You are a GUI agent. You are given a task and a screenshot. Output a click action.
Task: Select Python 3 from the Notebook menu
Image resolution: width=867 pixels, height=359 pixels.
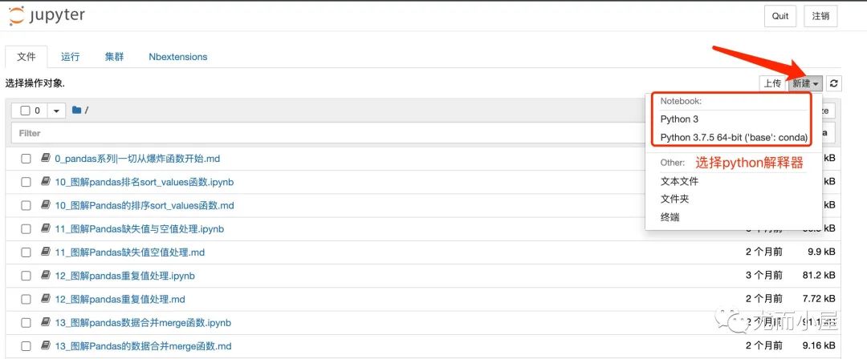[679, 119]
